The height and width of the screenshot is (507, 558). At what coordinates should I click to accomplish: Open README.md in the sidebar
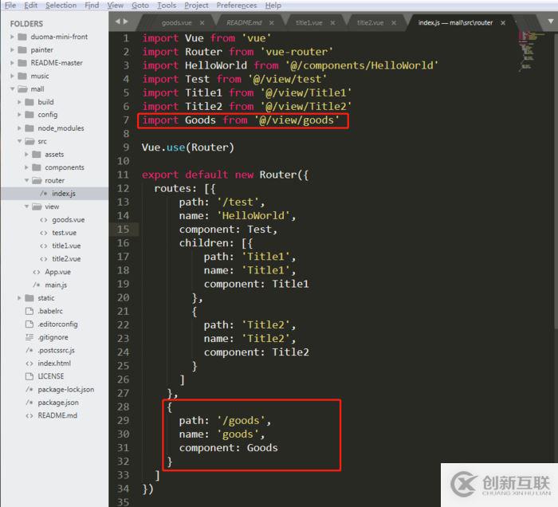click(x=57, y=415)
